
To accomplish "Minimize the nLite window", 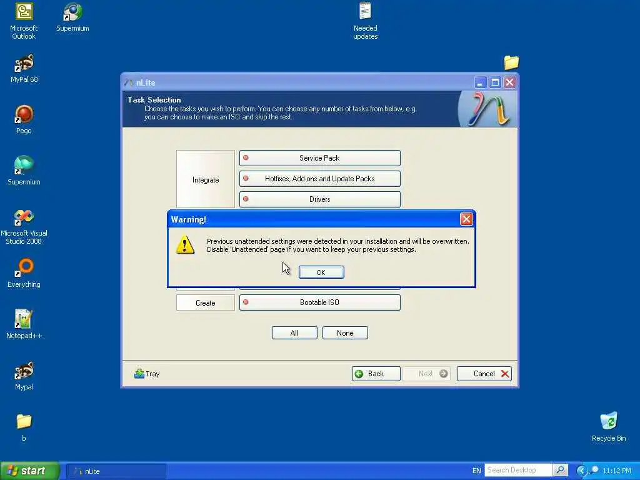I will (481, 82).
